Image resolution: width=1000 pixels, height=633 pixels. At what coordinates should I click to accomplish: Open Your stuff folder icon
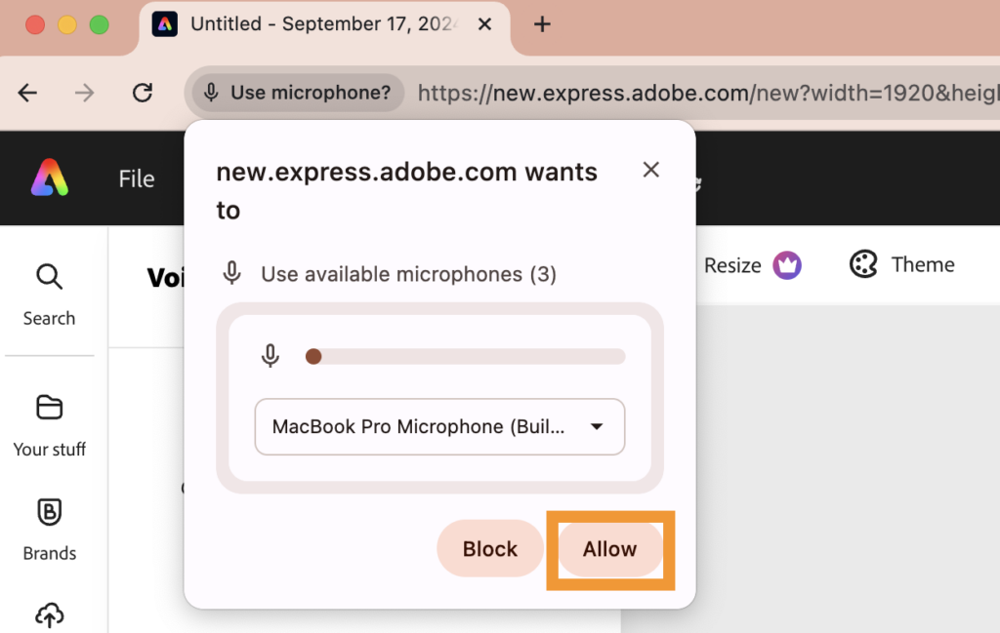click(49, 407)
